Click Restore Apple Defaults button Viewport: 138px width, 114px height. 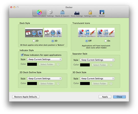coord(26,97)
